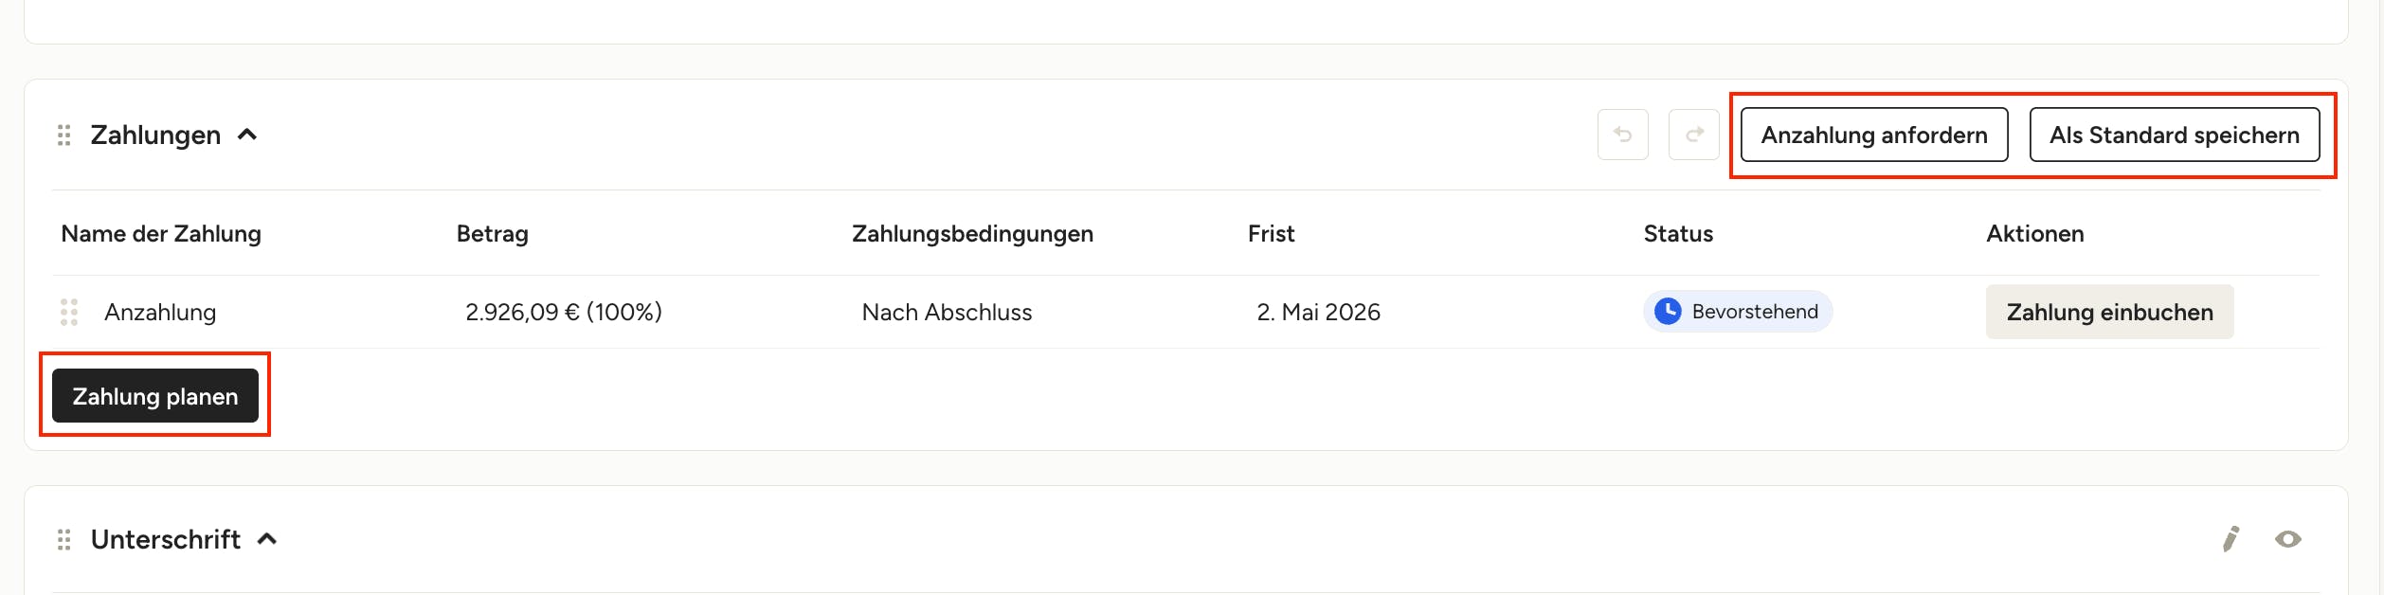Collapse the Zahlungen section chevron
The width and height of the screenshot is (2384, 595).
click(247, 135)
